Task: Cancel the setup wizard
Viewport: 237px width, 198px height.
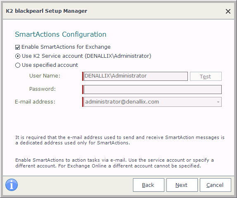Action: click(216, 185)
